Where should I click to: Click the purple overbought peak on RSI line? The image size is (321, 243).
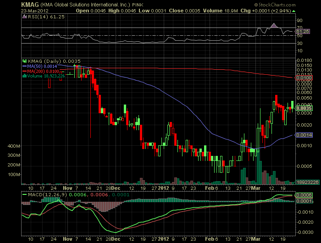click(274, 26)
